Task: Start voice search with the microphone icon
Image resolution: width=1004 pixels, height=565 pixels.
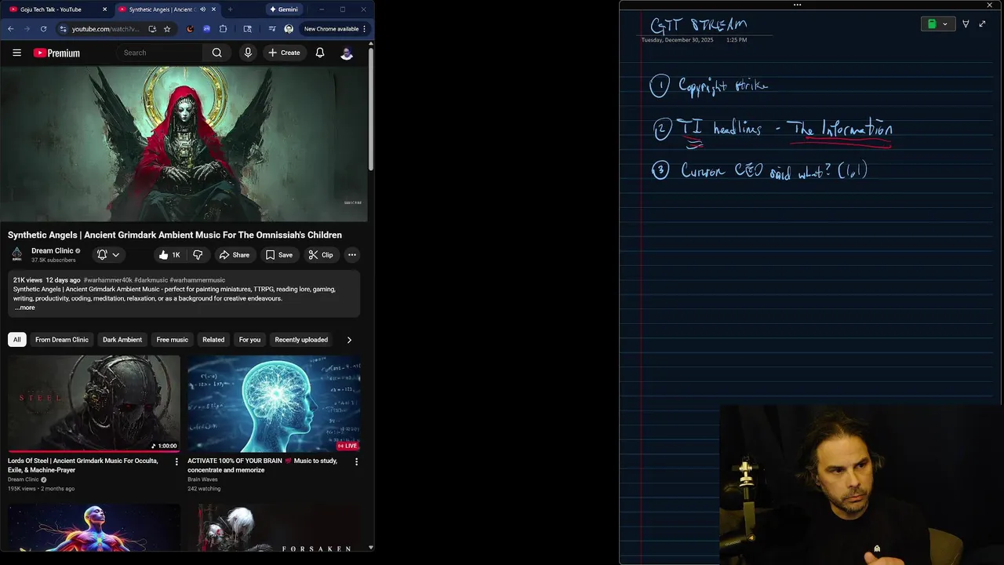Action: click(248, 53)
